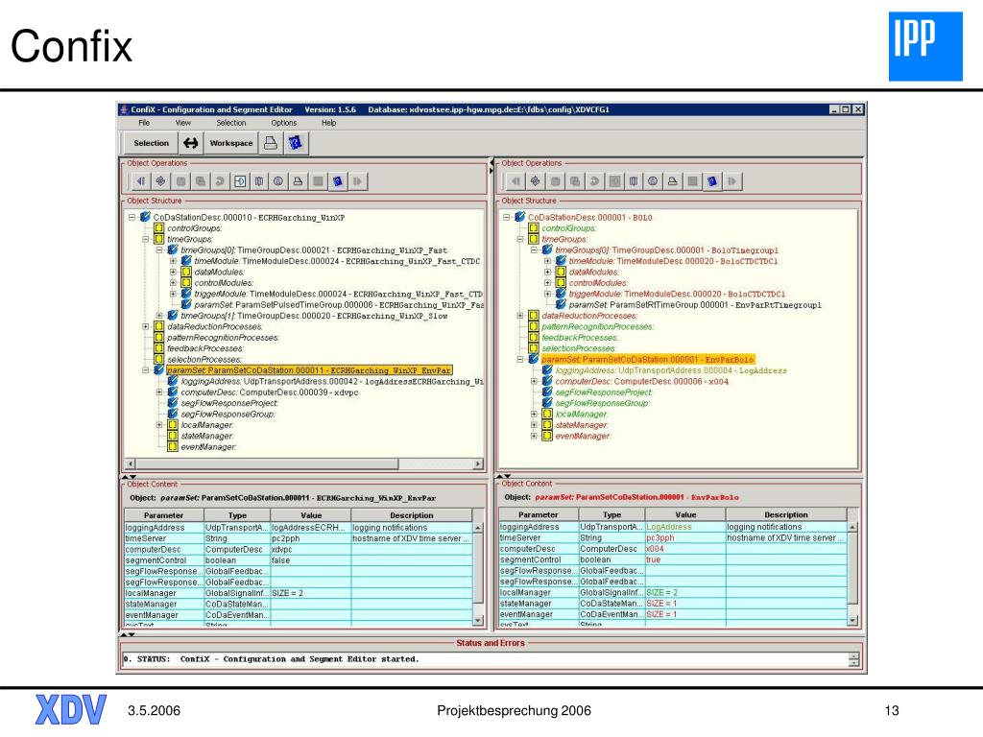This screenshot has width=983, height=737.
Task: Open the View menu
Action: (183, 123)
